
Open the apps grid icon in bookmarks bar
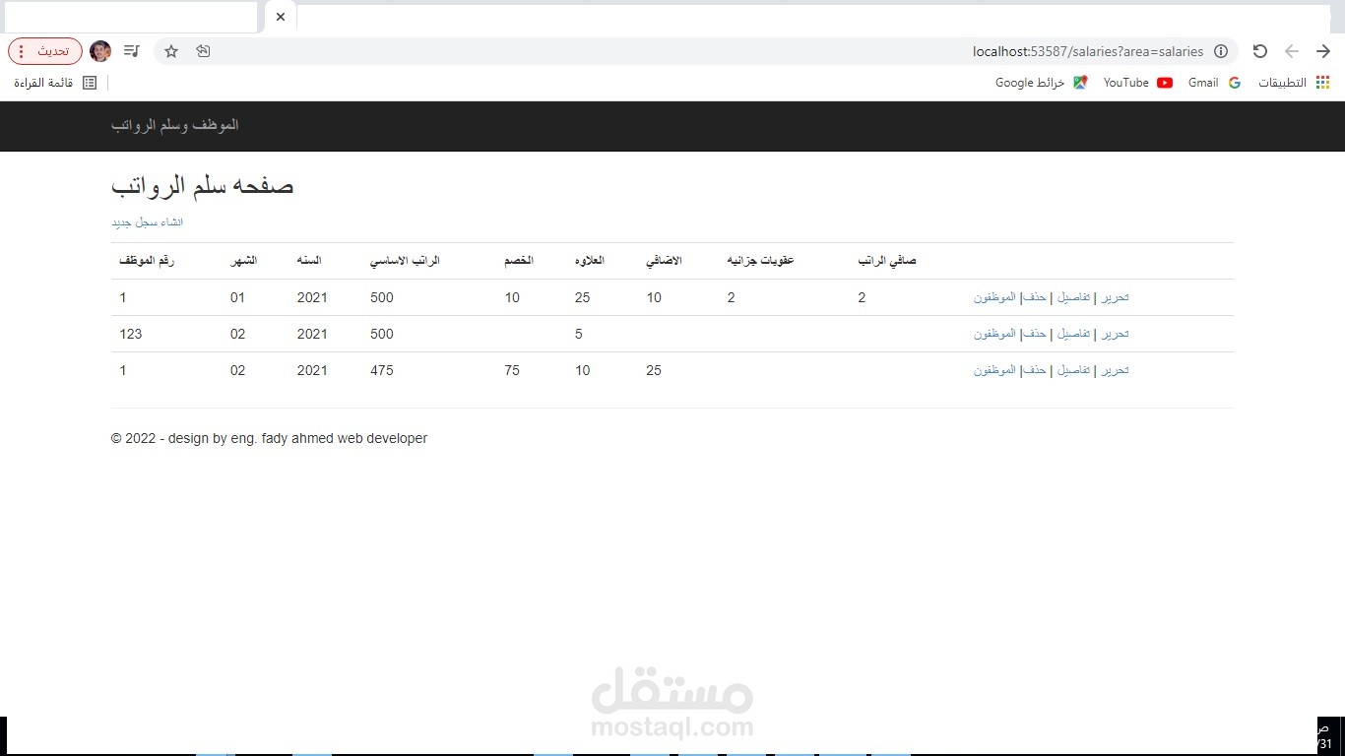pyautogui.click(x=1322, y=83)
